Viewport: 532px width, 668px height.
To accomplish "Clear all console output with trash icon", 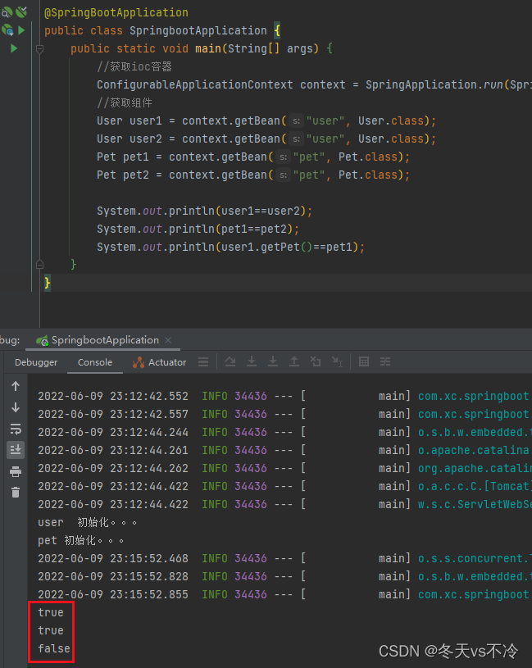I will coord(16,493).
